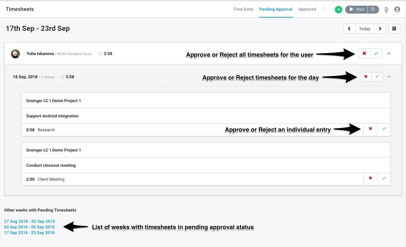Click the Yulia Iskanova name
Screen dimensions: 406x247
click(40, 54)
